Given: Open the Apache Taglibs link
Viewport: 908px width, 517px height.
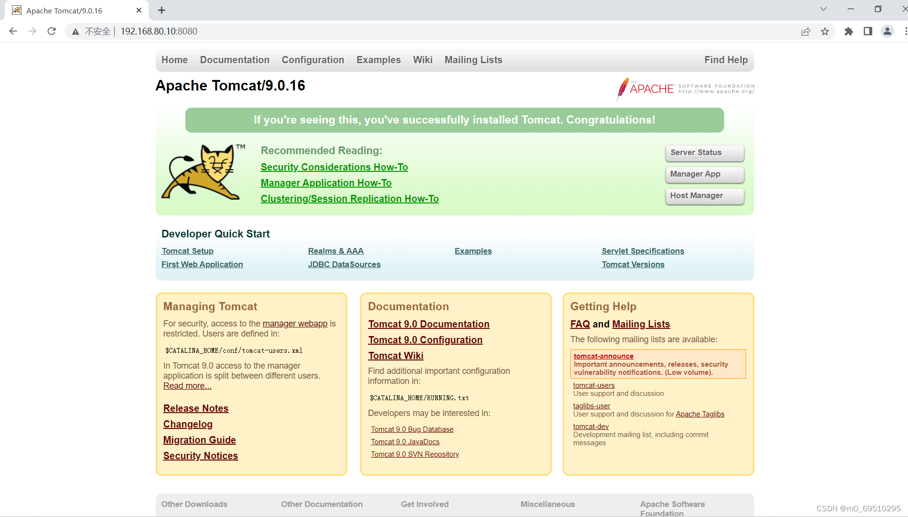Looking at the screenshot, I should point(700,414).
